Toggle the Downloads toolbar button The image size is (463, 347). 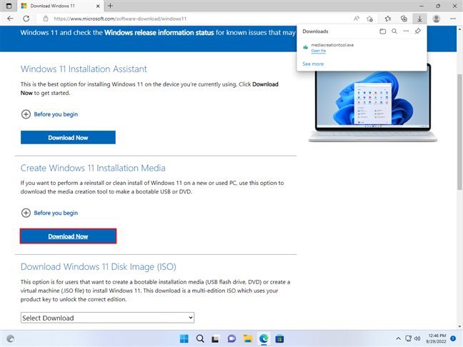[x=419, y=19]
